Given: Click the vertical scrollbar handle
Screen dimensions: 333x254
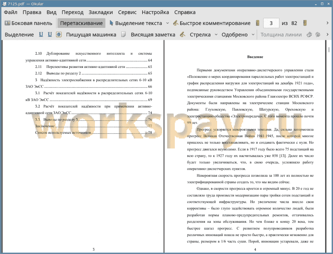Looking at the screenshot, I should pyautogui.click(x=329, y=50).
